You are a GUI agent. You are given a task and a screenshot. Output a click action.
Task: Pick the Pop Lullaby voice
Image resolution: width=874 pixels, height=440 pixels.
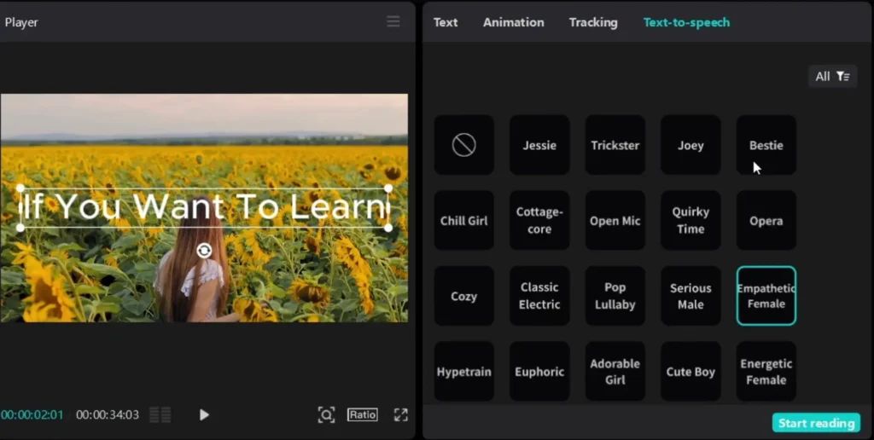[615, 296]
